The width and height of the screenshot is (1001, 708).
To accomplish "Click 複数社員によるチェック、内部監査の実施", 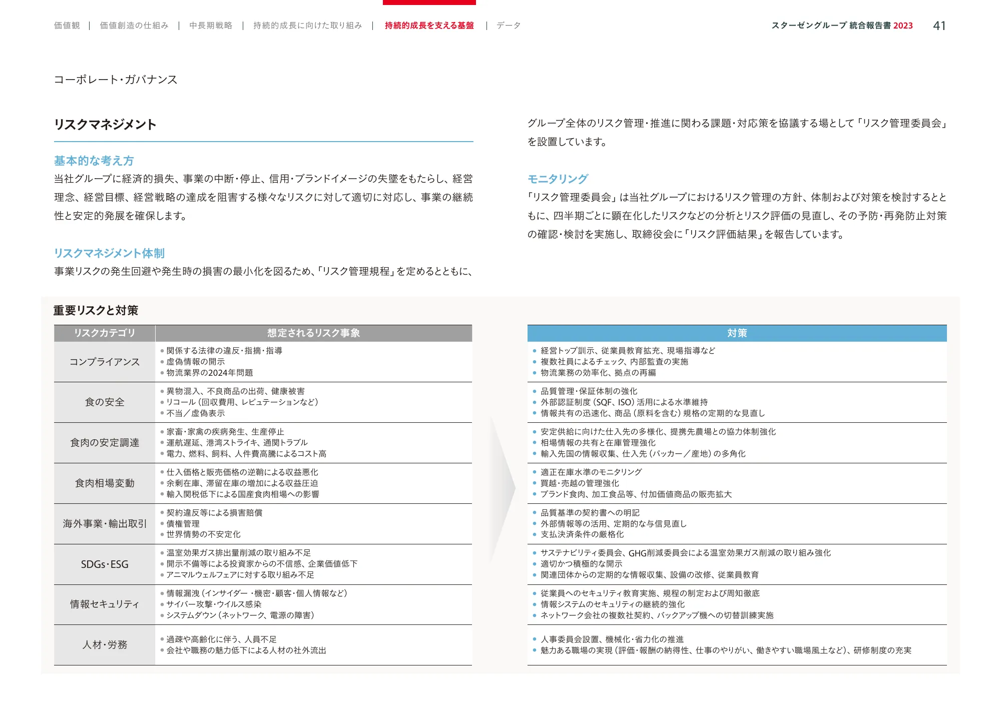I will 615,362.
